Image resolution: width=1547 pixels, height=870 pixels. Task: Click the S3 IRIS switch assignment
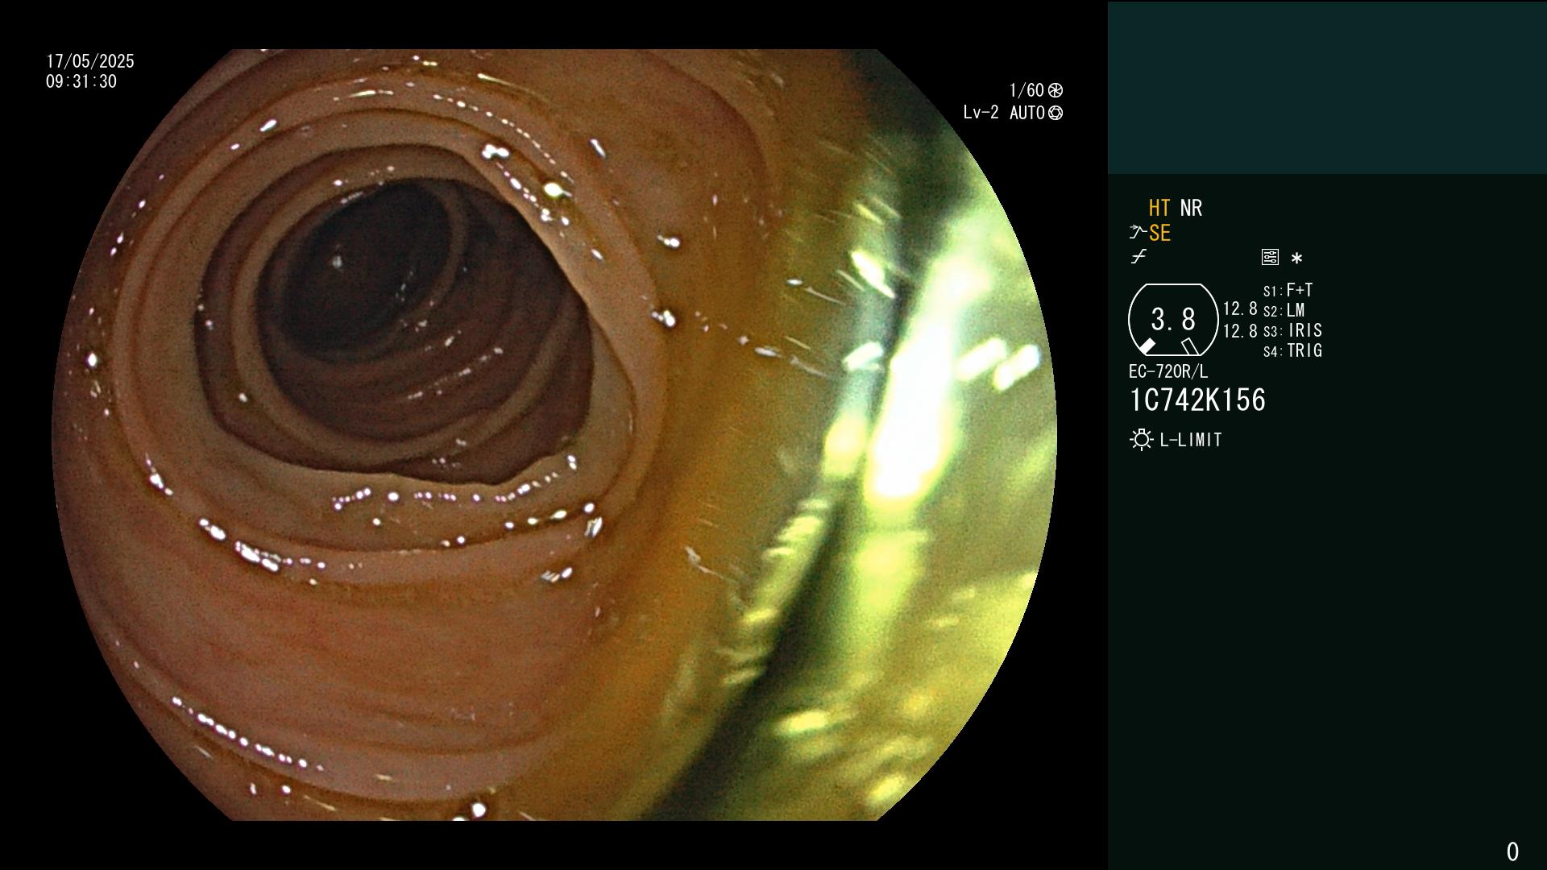(1293, 330)
